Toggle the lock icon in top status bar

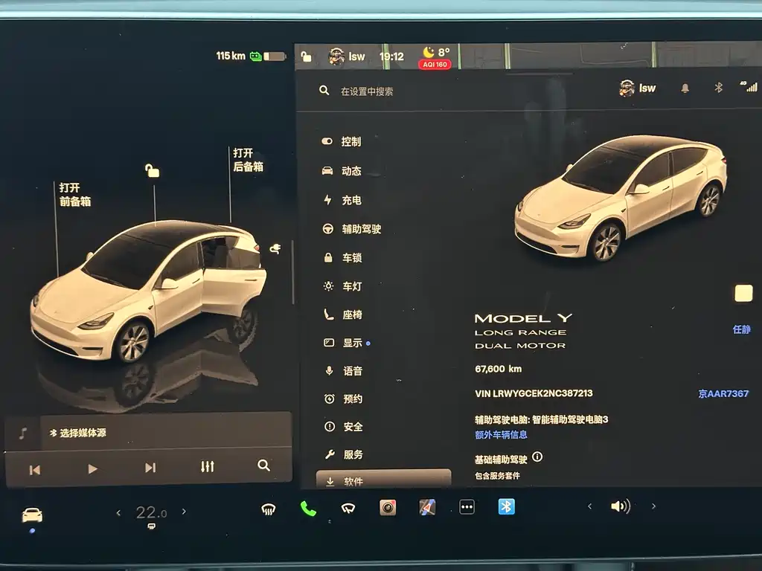point(306,56)
